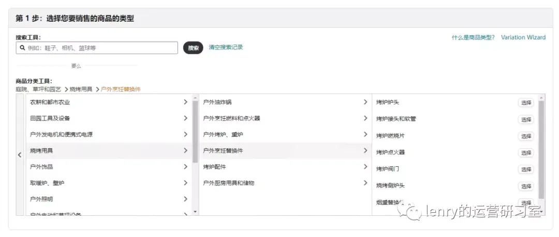
Task: Click the 烤炉燃烧片 product type text
Action: click(390, 136)
